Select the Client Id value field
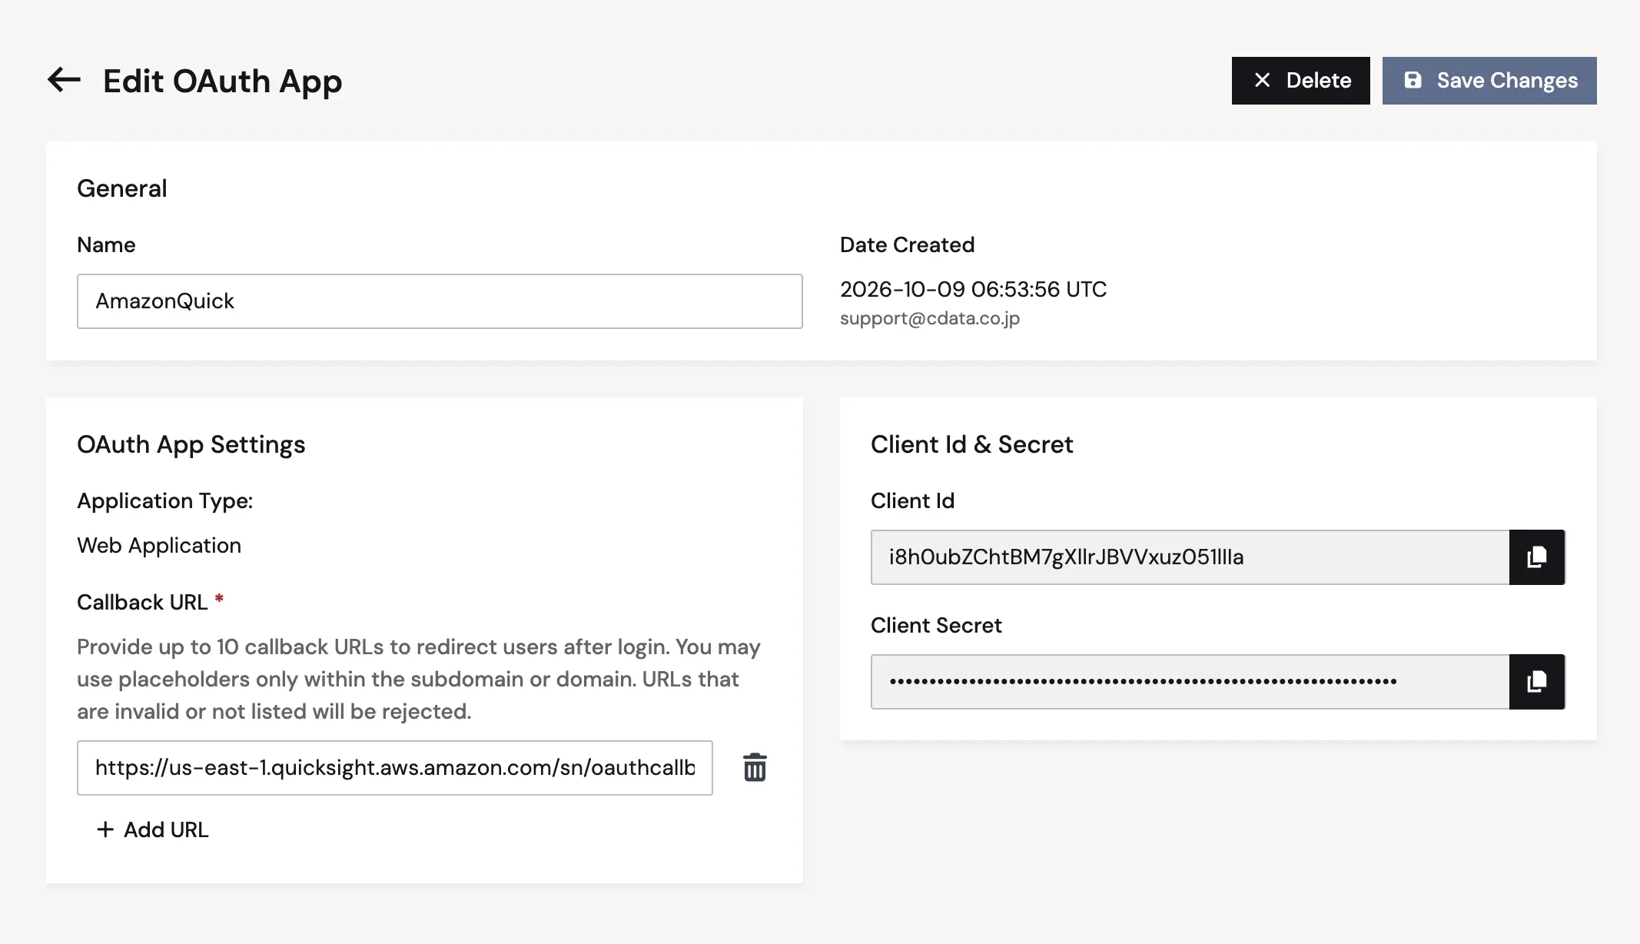The image size is (1640, 944). coord(1190,557)
